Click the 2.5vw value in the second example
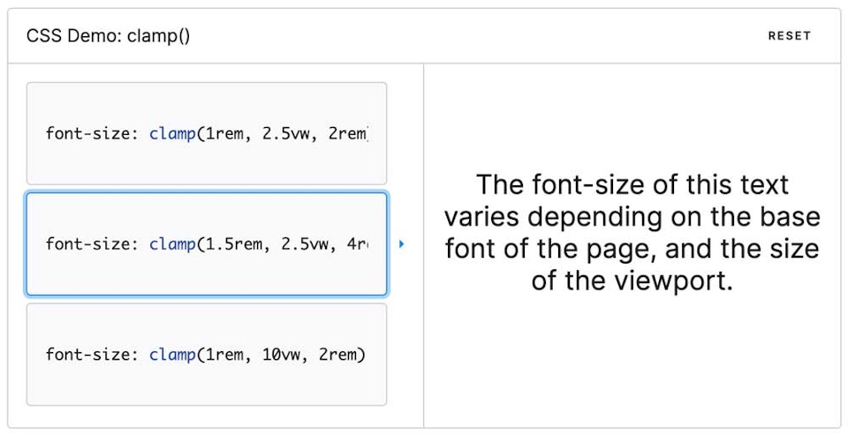 (x=305, y=244)
